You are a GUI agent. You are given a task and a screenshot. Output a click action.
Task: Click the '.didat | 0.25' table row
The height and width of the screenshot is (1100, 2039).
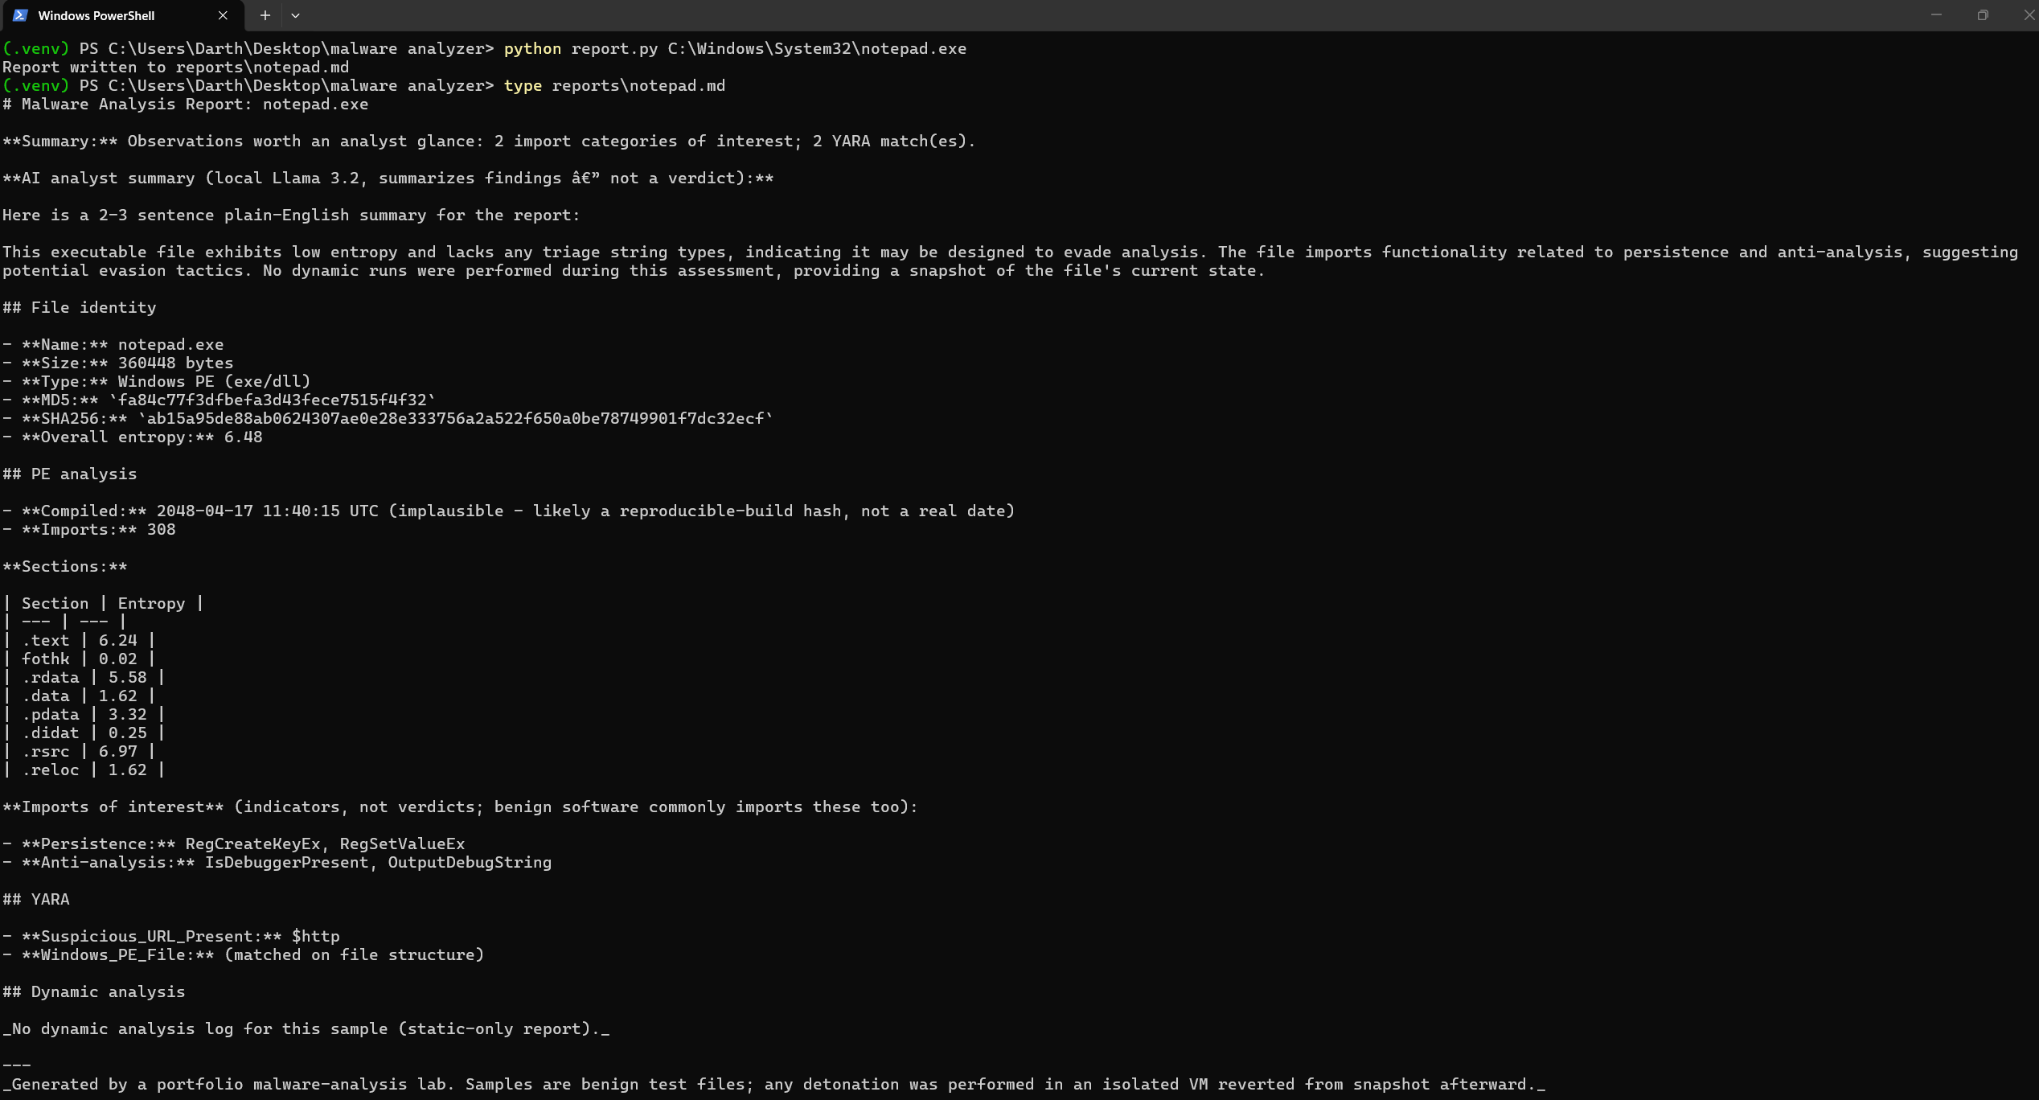[84, 733]
